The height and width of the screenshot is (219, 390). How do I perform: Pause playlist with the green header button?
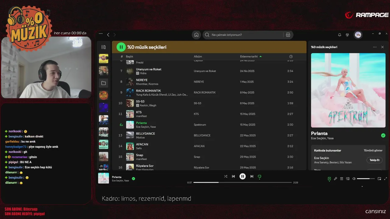point(121,47)
